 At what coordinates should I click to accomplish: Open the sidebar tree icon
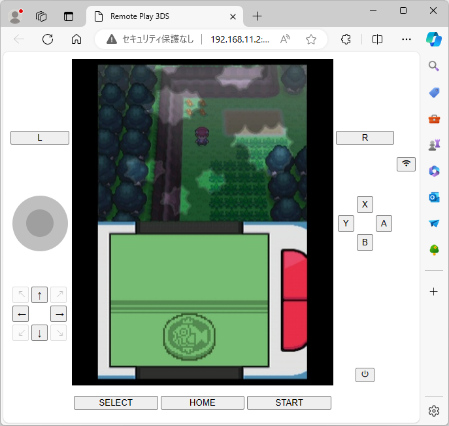[434, 250]
